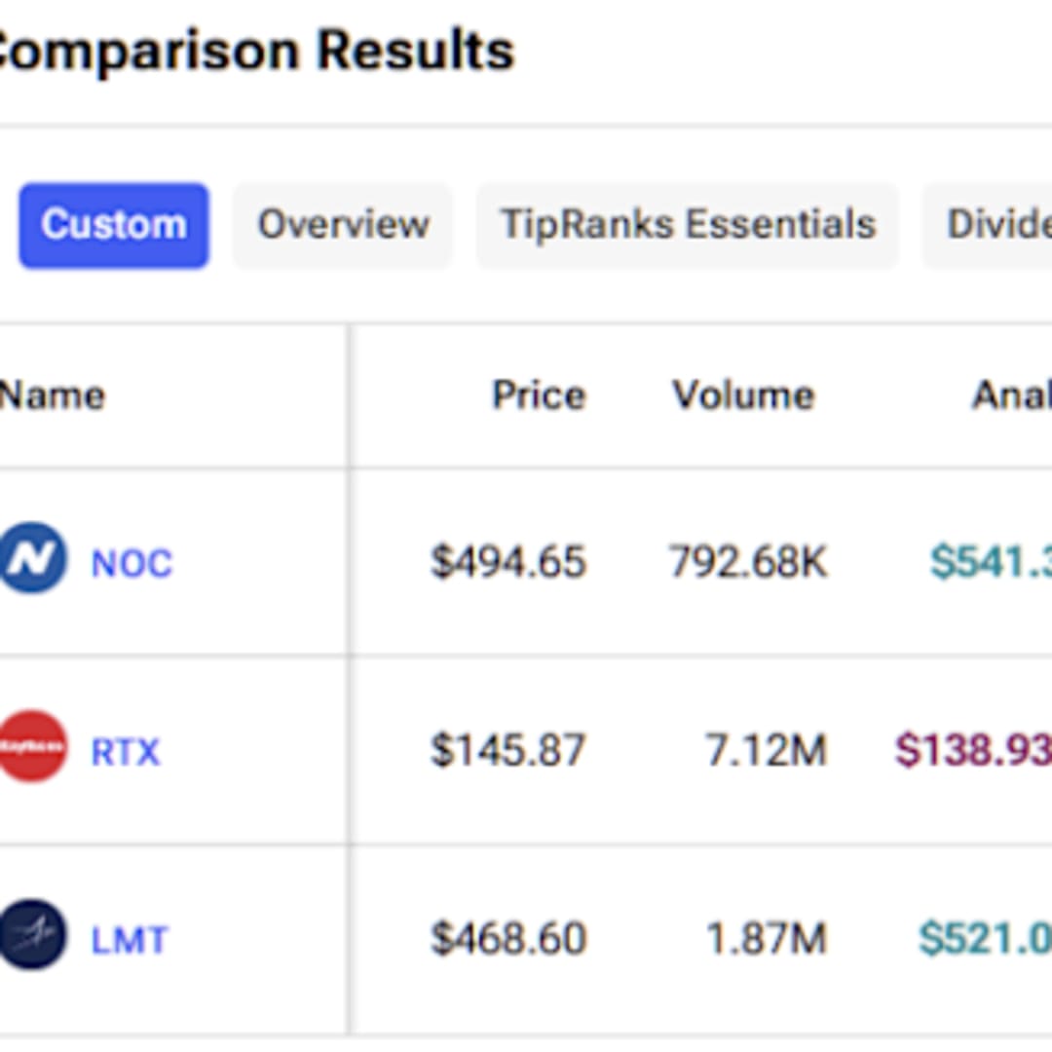Click the Lockheed Martin LMT logo icon
The image size is (1052, 1052).
click(33, 936)
